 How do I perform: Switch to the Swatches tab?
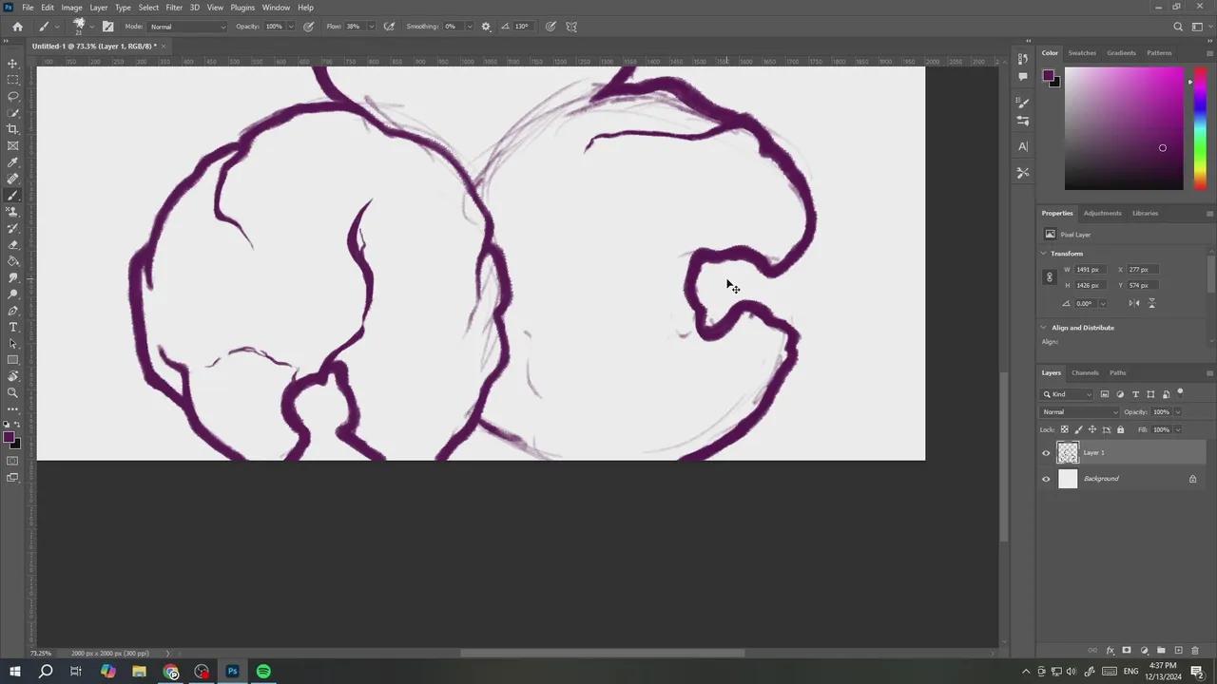[1082, 53]
